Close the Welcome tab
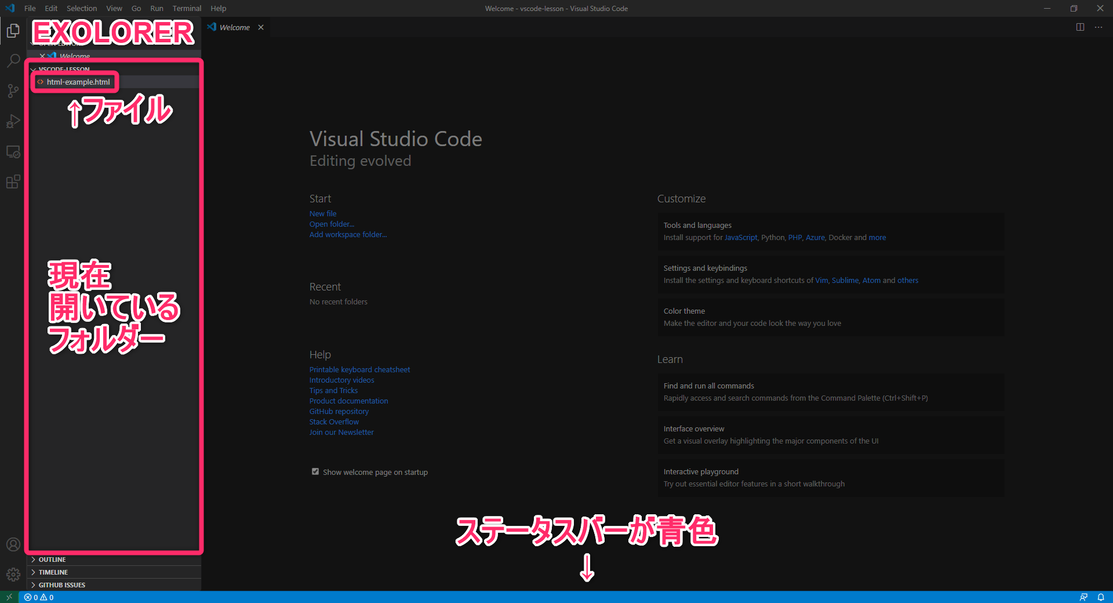The height and width of the screenshot is (603, 1113). pos(261,27)
